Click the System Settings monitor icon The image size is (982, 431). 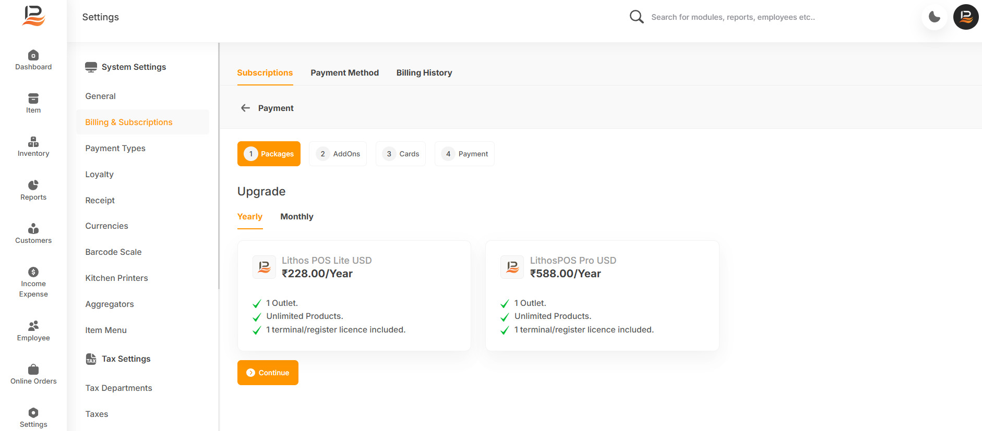coord(91,67)
